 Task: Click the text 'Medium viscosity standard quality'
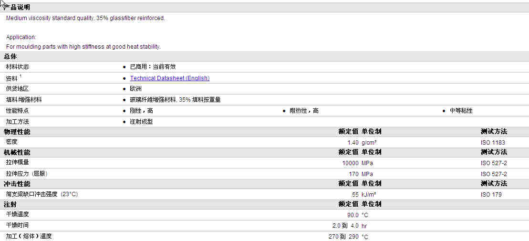50,18
